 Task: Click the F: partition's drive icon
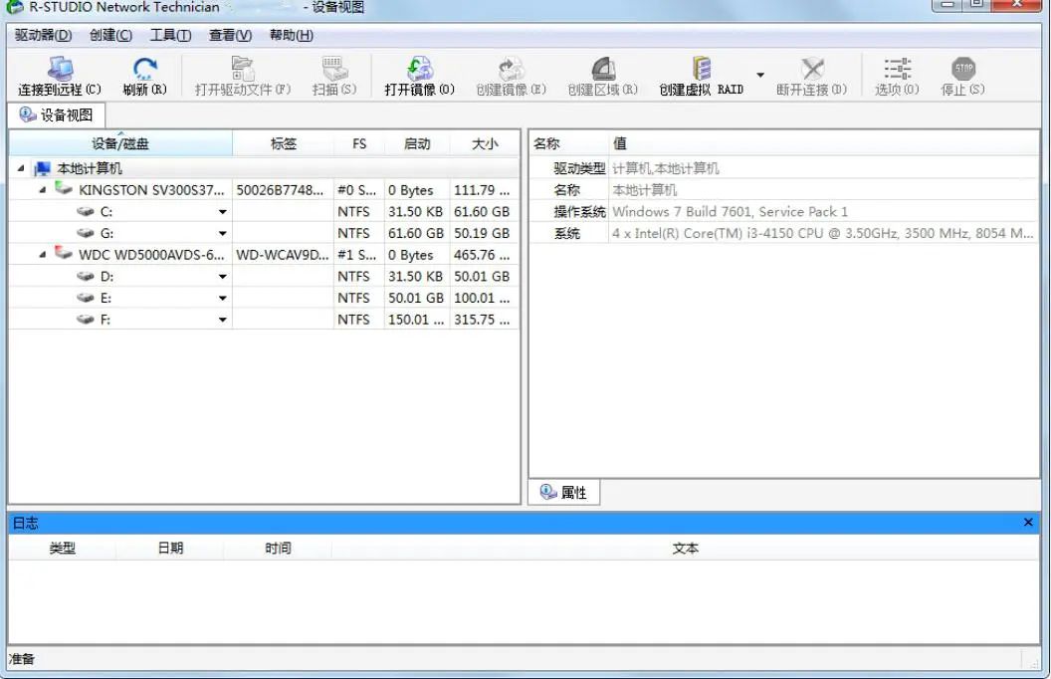tap(86, 320)
